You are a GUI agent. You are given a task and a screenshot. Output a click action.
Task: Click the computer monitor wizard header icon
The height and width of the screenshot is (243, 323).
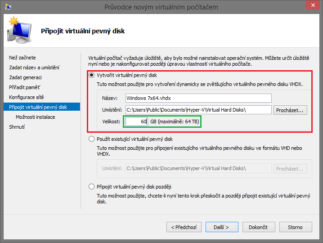[19, 29]
